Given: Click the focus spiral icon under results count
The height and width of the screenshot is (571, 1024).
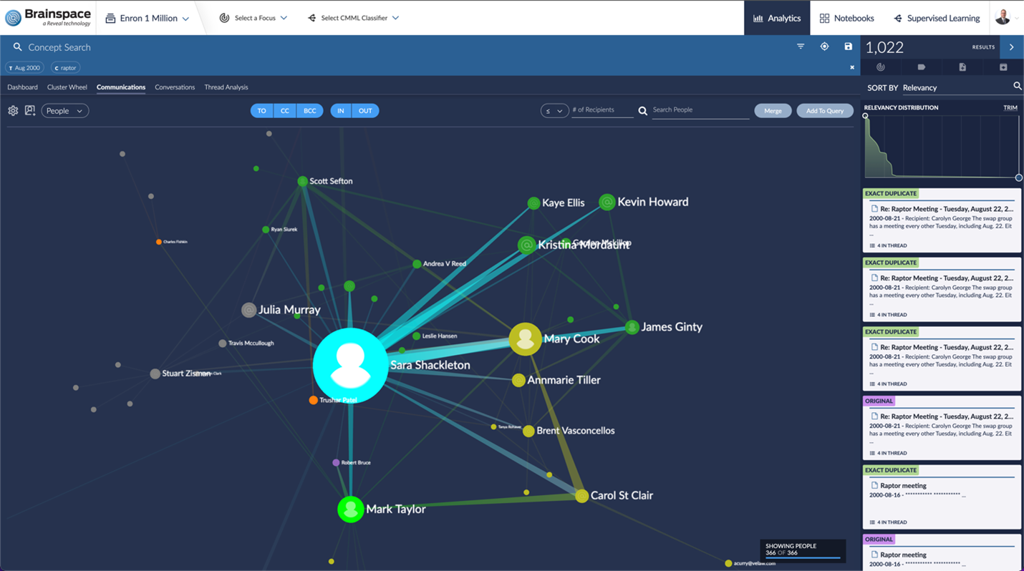Looking at the screenshot, I should (881, 67).
